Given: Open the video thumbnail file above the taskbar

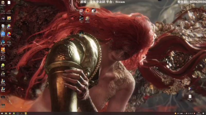Looking at the screenshot, I should point(3,106).
